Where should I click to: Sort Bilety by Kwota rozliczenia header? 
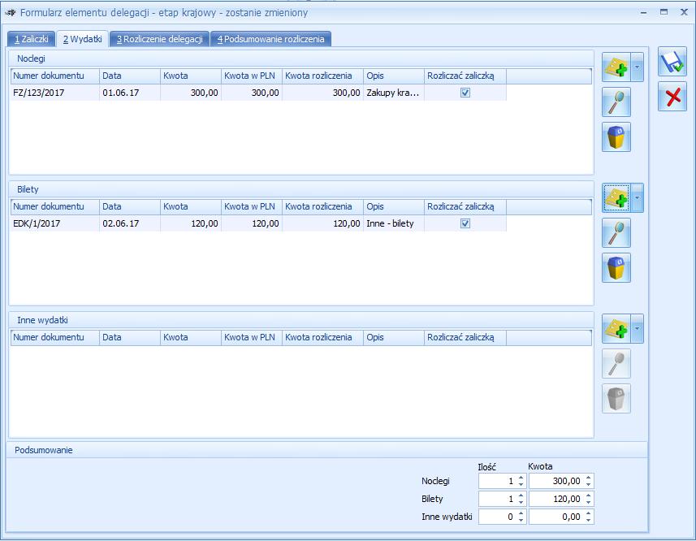coord(322,207)
